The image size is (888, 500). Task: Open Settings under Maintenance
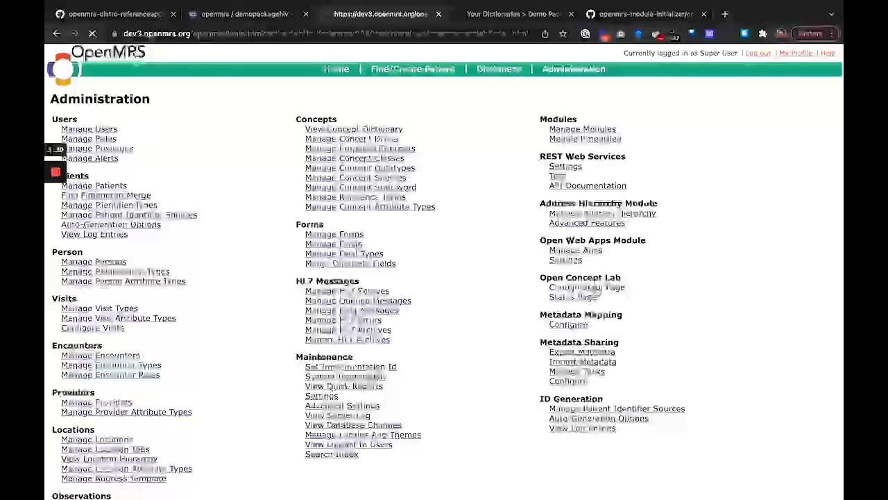(x=321, y=396)
